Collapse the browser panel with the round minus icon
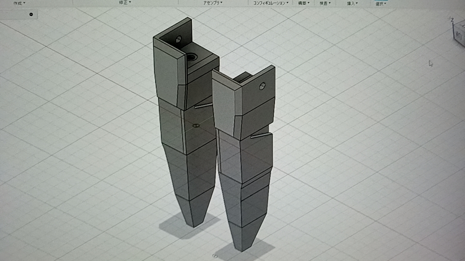This screenshot has width=465, height=261. [31, 14]
